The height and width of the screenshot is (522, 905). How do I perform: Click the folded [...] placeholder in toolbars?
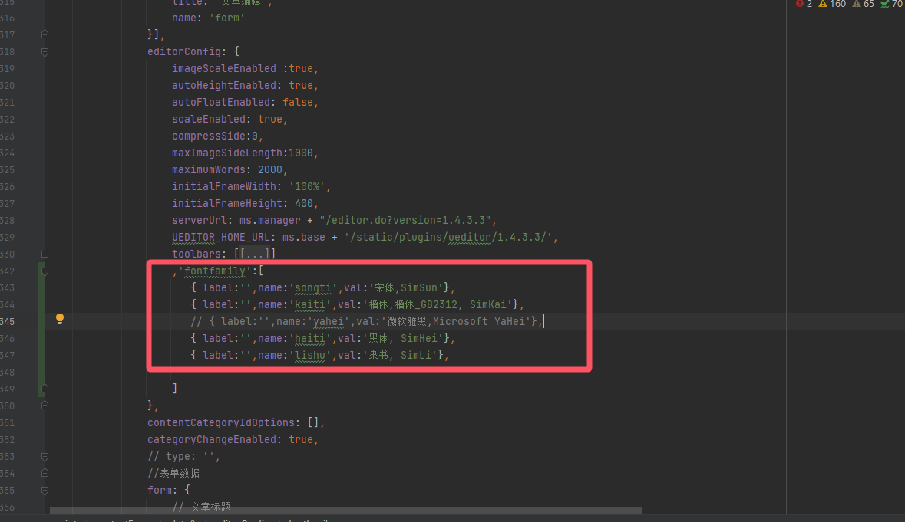[254, 254]
